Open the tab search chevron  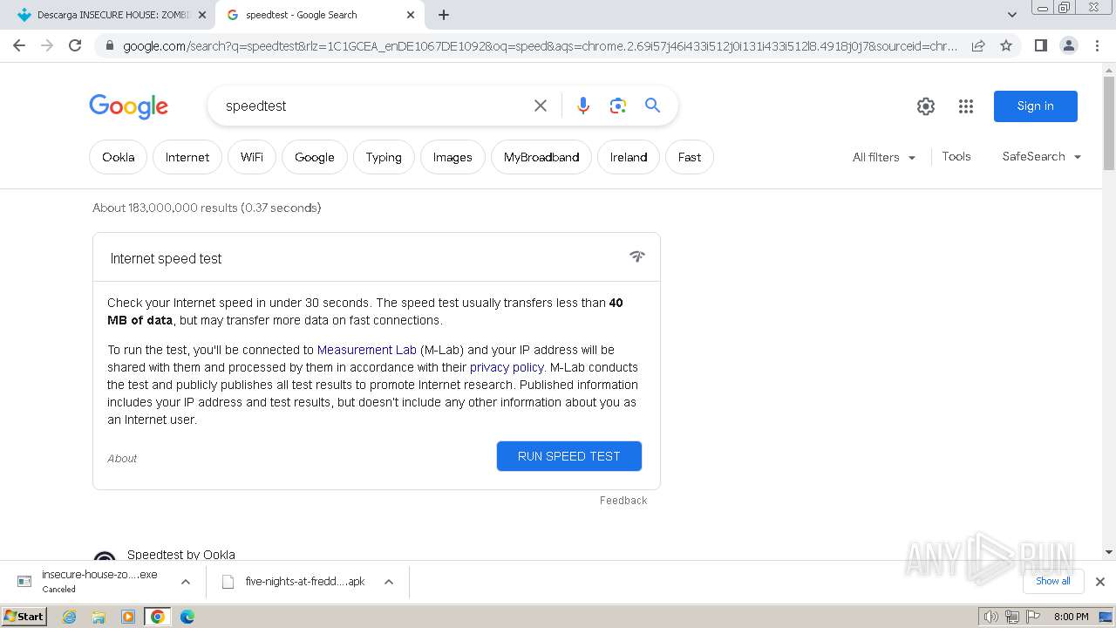coord(1011,15)
